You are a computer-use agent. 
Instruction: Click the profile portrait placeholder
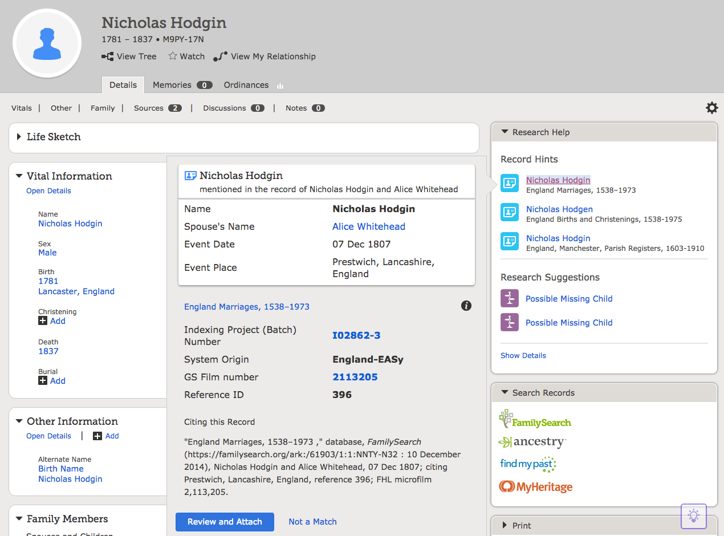pyautogui.click(x=47, y=44)
